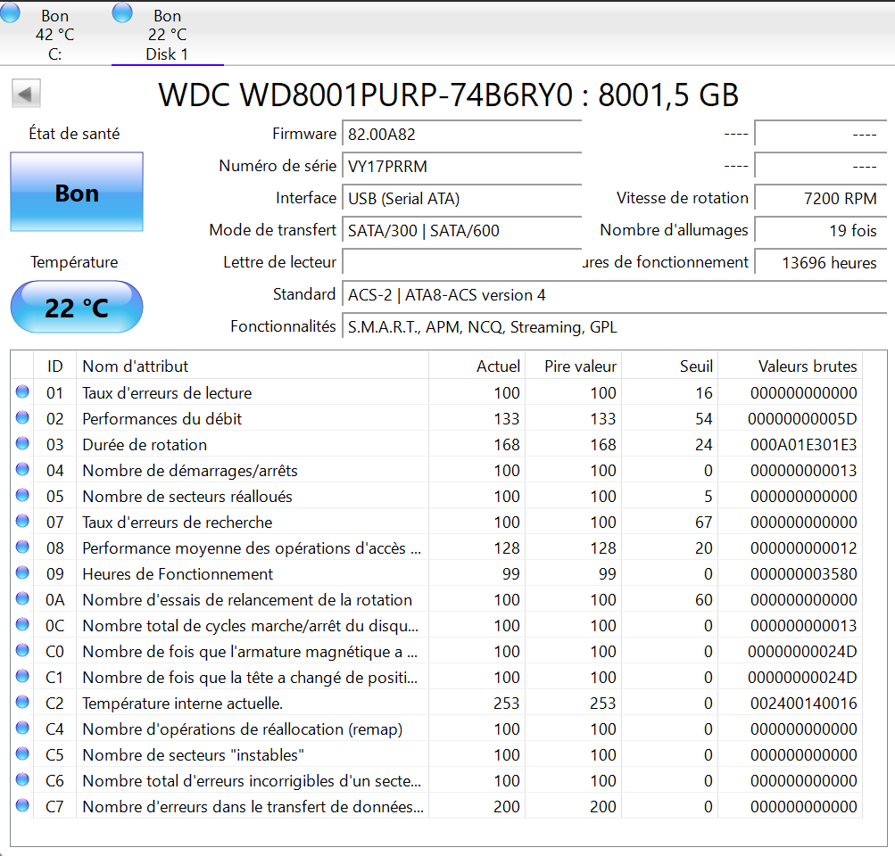Click status dot for attribute C5

22,753
